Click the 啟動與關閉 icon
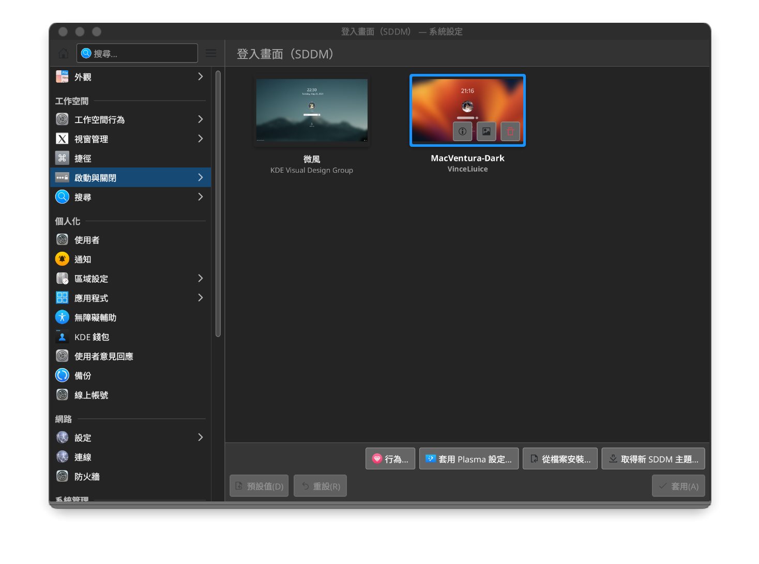The height and width of the screenshot is (564, 759). tap(62, 177)
